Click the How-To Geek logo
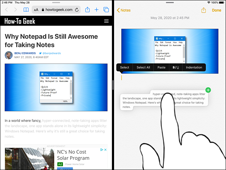Viewport: 226px width, 170px height. [x=20, y=21]
